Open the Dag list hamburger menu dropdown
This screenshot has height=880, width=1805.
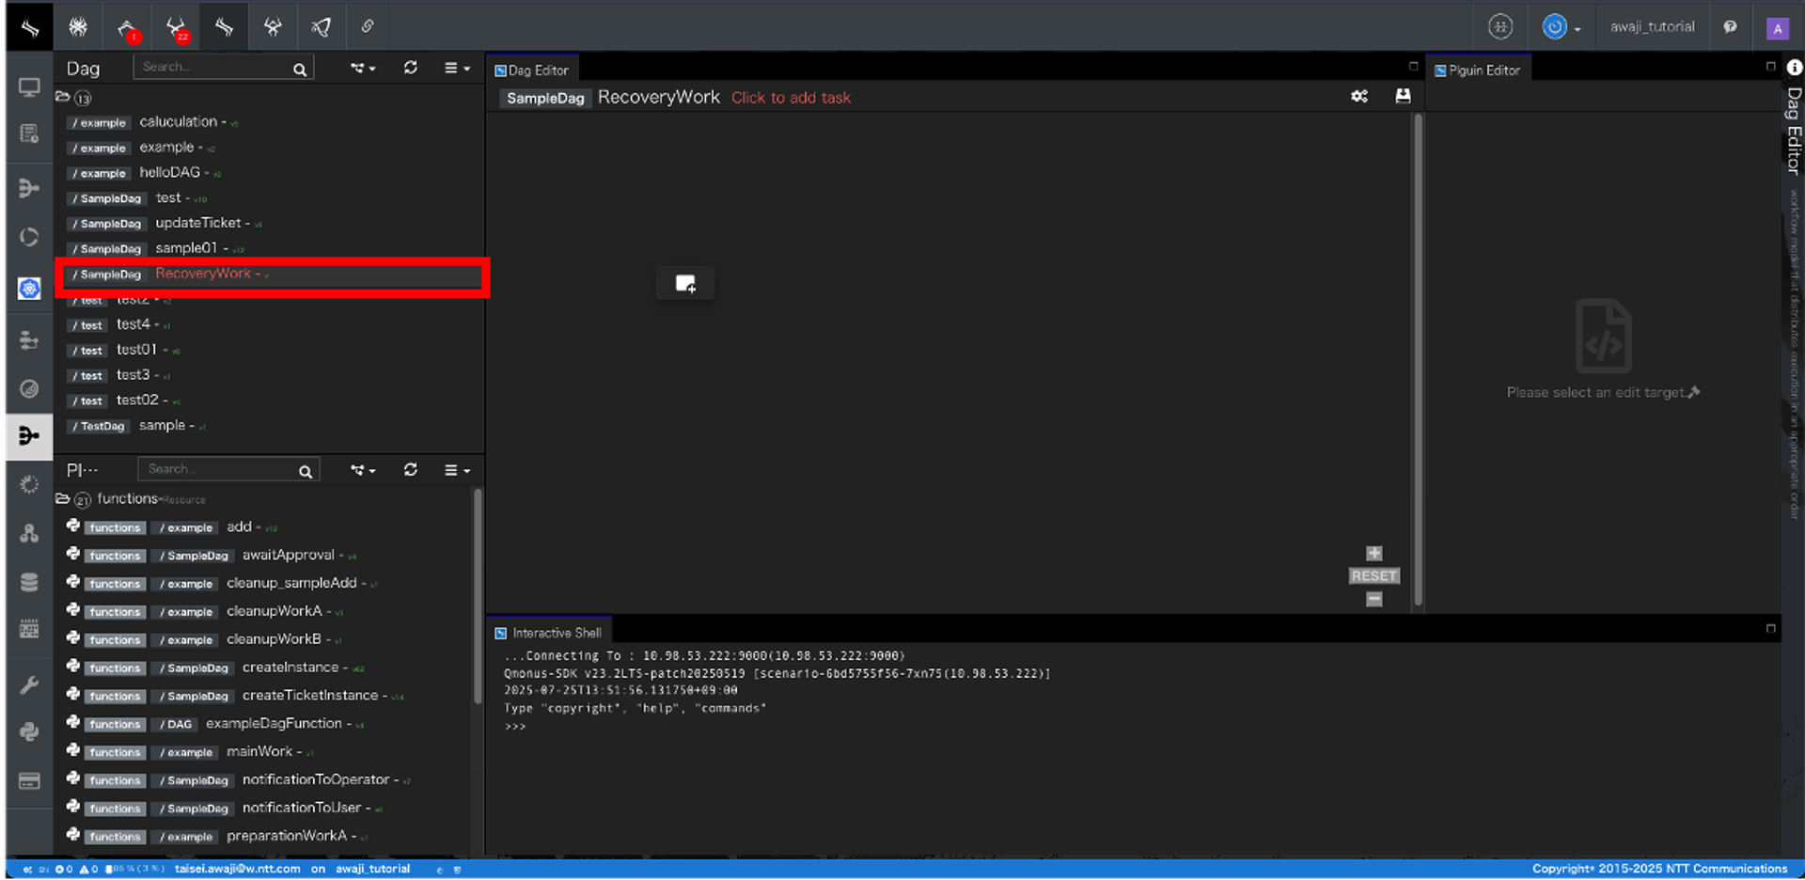pos(457,68)
